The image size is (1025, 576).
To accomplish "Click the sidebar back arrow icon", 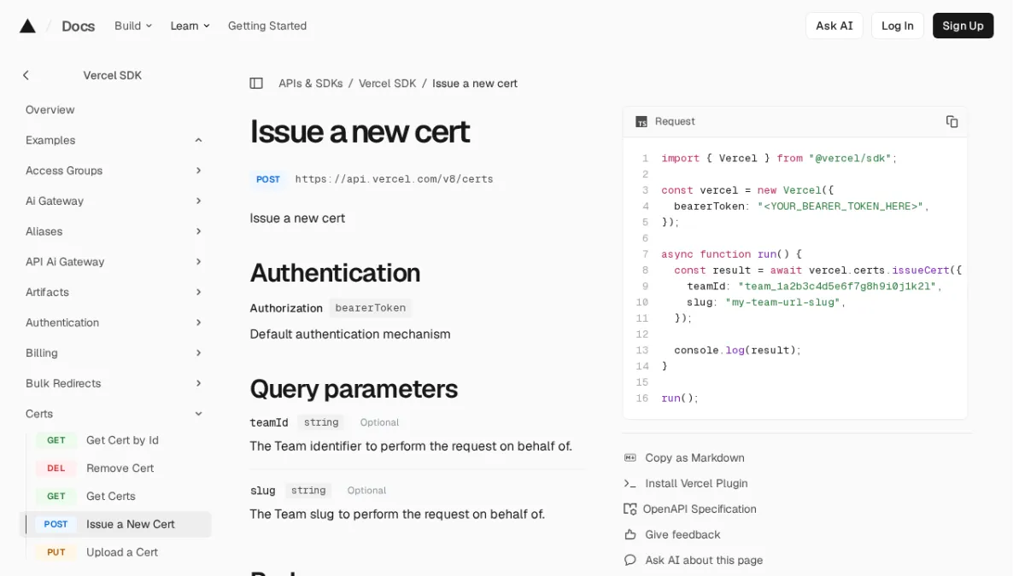I will [x=26, y=75].
